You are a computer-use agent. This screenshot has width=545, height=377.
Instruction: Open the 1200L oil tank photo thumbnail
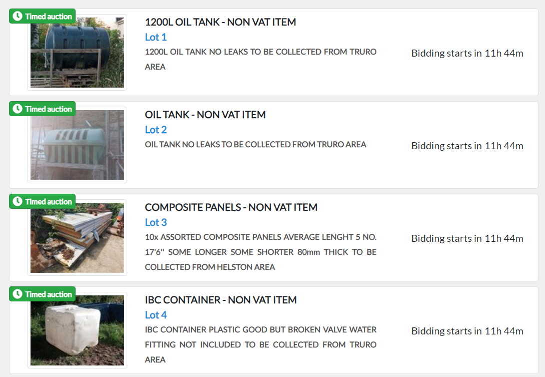click(77, 53)
